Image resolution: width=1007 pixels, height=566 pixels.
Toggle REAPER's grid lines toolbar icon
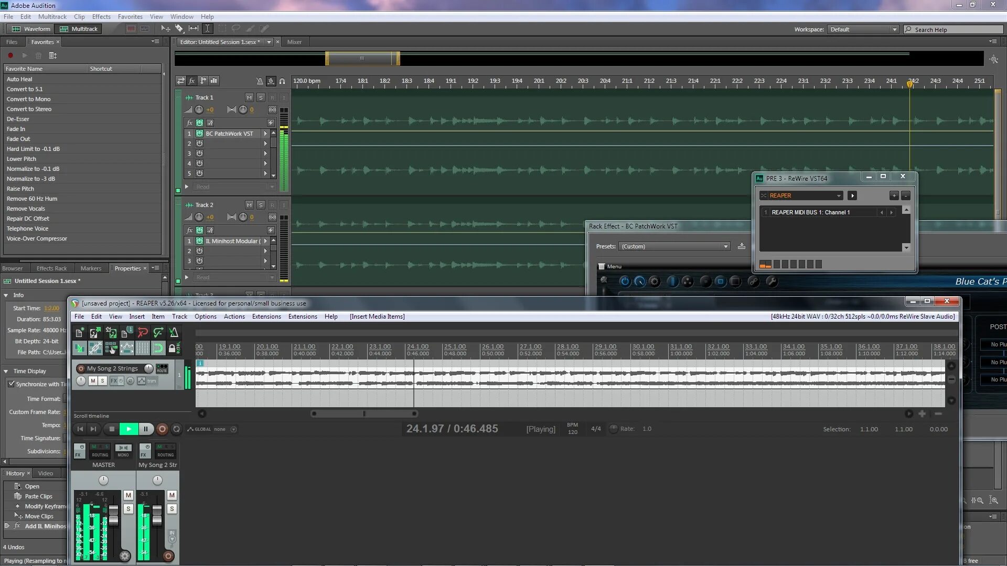[x=142, y=348]
